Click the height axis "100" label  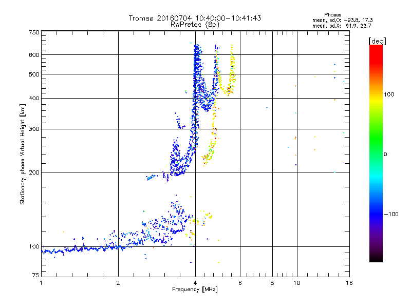(34, 247)
